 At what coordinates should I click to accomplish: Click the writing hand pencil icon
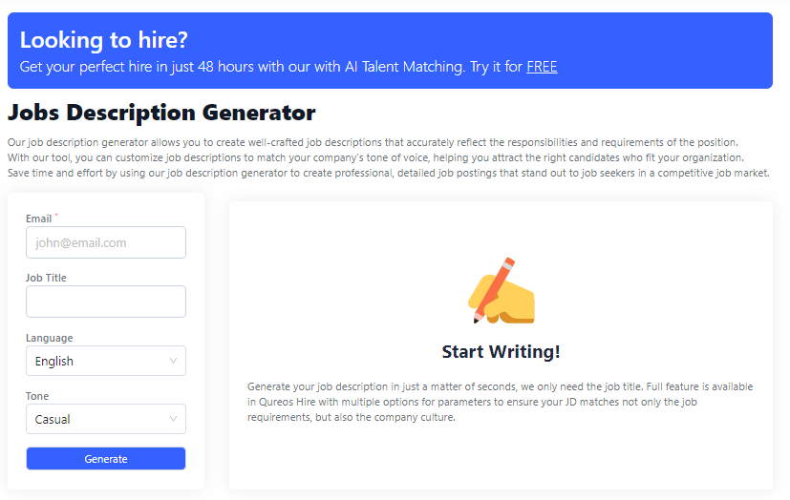point(502,291)
